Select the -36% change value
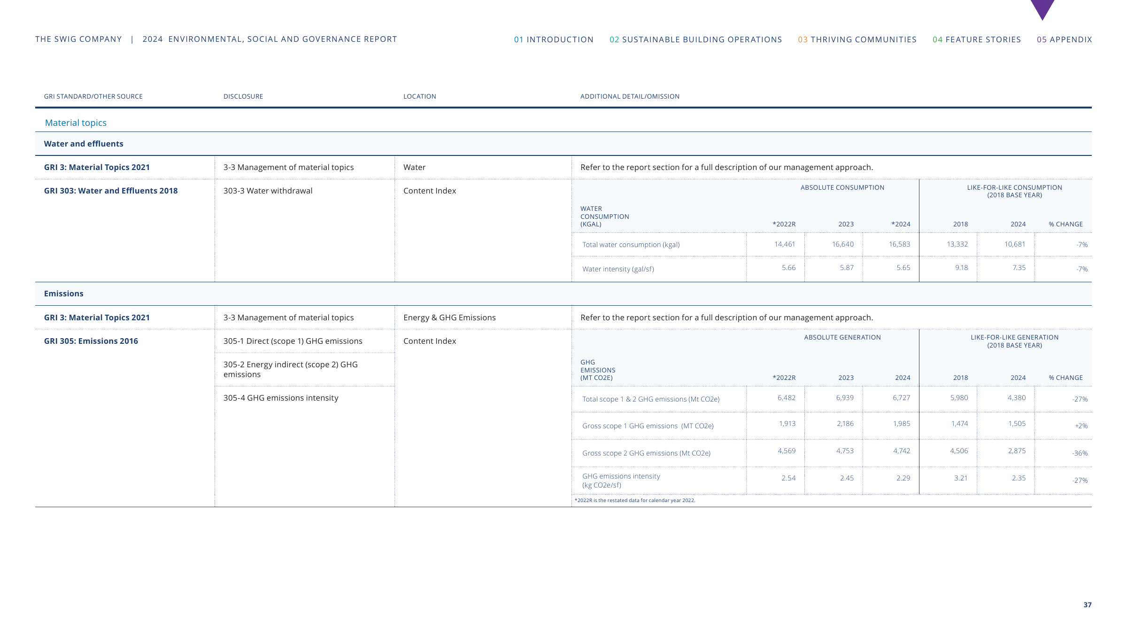 click(1080, 453)
